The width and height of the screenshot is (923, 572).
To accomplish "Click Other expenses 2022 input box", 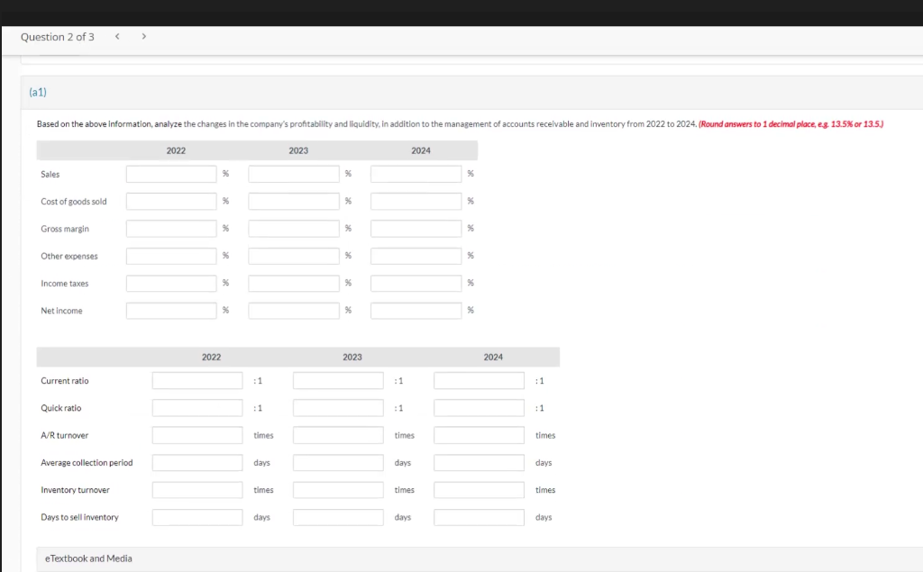I will tap(171, 256).
